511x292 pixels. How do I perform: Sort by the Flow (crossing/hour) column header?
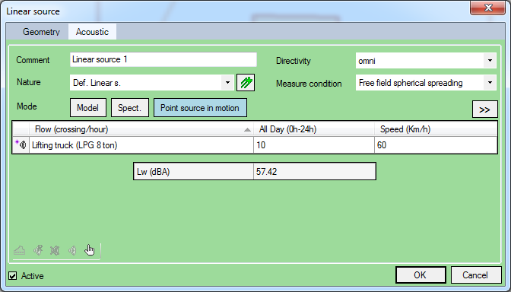[141, 129]
